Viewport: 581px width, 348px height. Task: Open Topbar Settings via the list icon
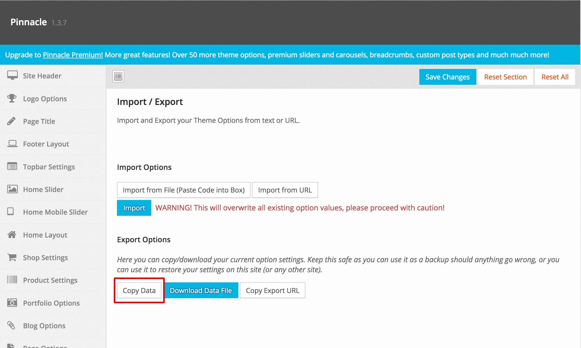[12, 167]
